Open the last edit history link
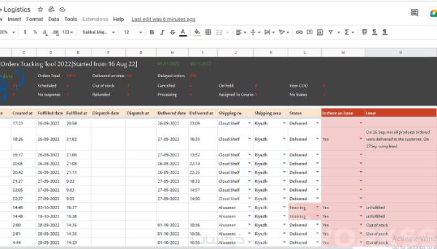Image resolution: width=437 pixels, height=249 pixels. tap(163, 19)
